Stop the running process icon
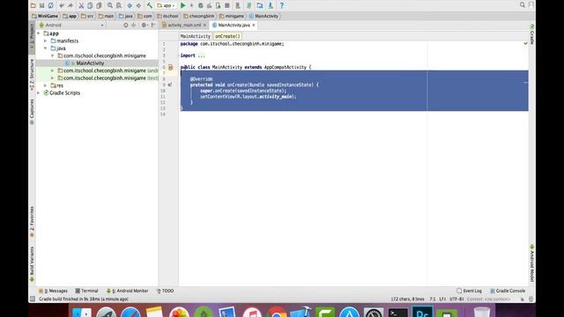This screenshot has height=317, width=564. click(227, 5)
